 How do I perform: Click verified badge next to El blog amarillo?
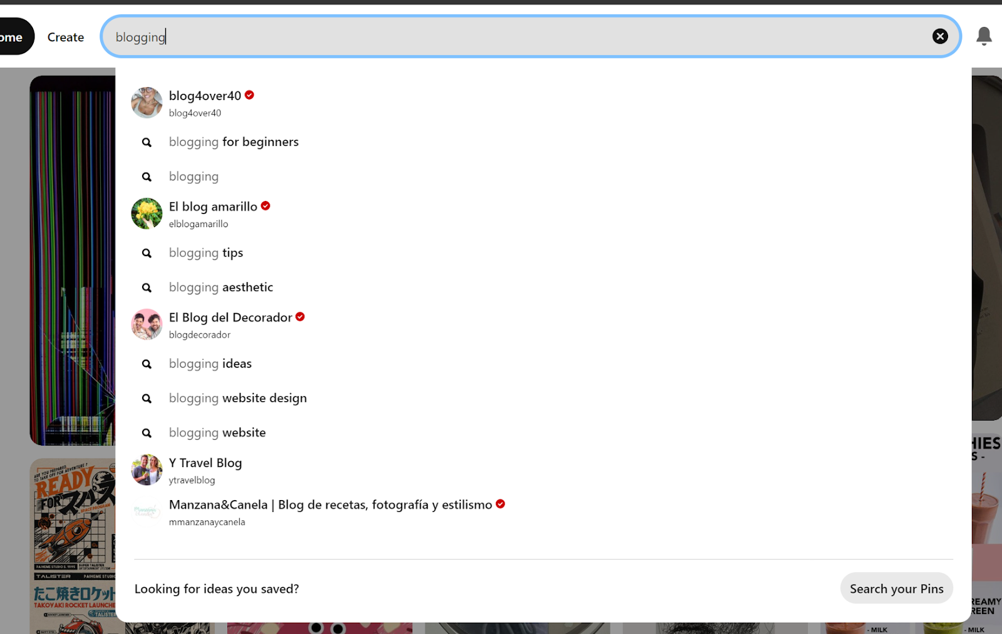[x=266, y=206]
